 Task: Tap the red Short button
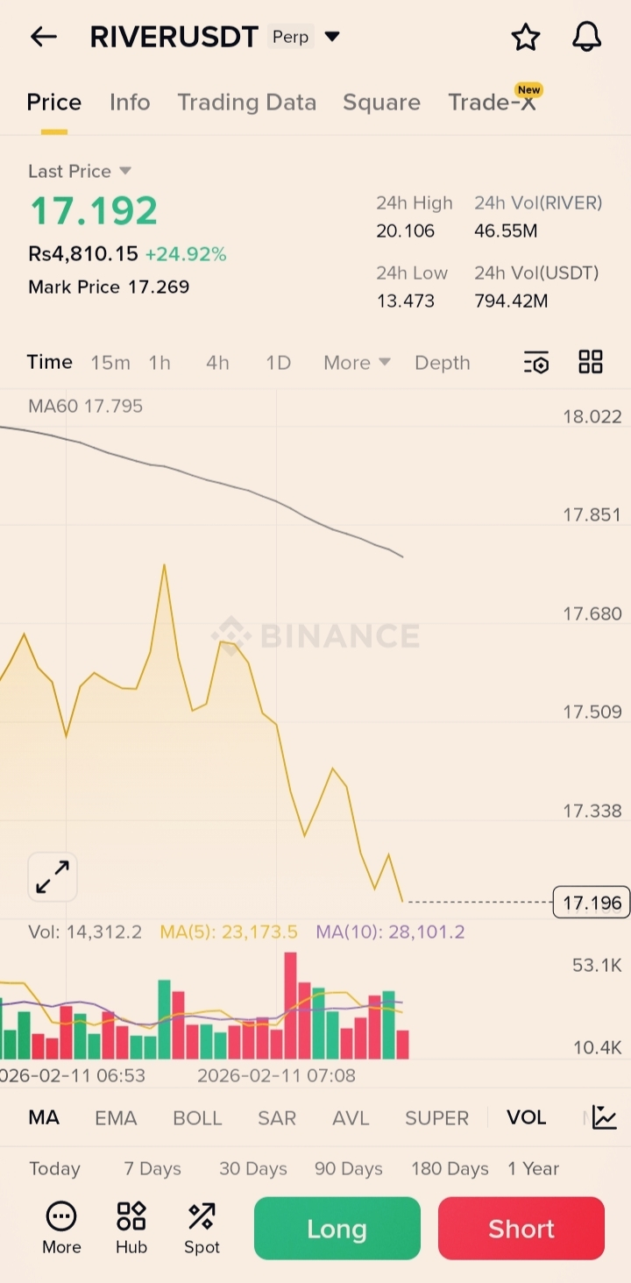521,1229
